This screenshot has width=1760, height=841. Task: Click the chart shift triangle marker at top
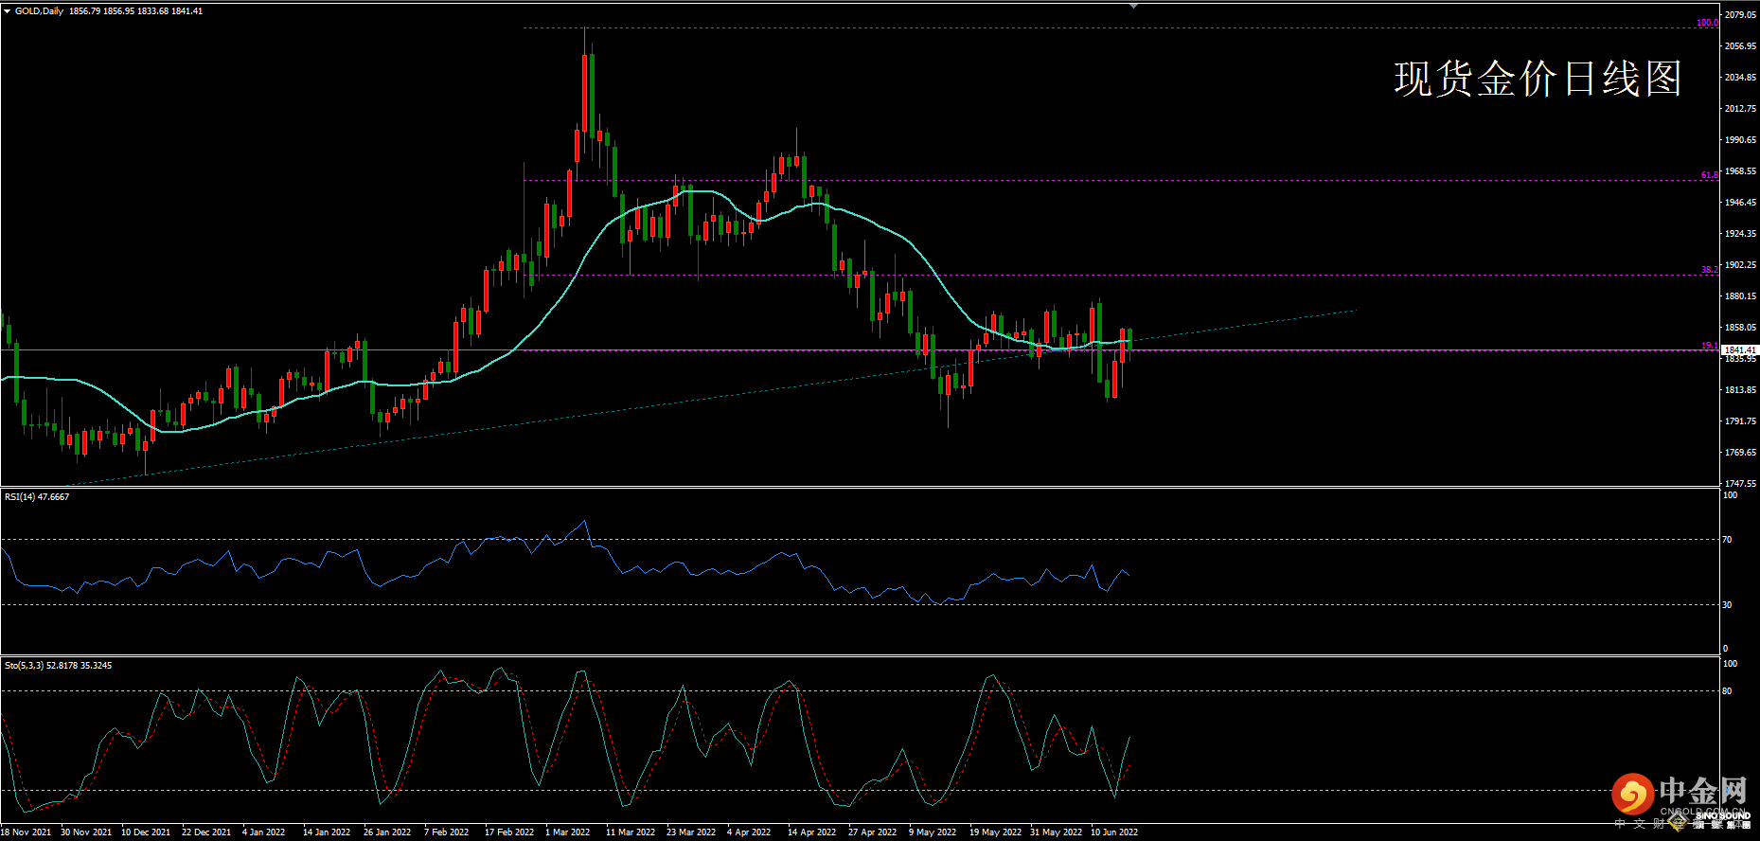click(1133, 6)
